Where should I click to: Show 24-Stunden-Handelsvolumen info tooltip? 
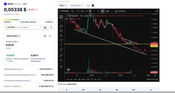coord(30,80)
